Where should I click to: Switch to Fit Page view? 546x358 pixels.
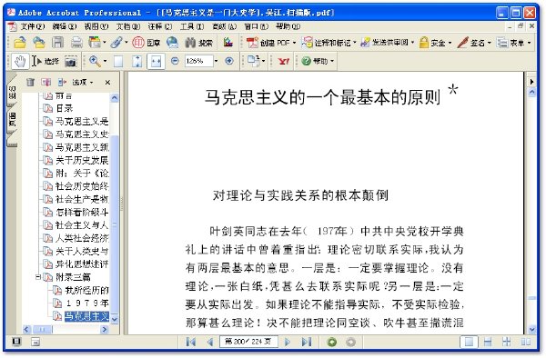tap(136, 61)
